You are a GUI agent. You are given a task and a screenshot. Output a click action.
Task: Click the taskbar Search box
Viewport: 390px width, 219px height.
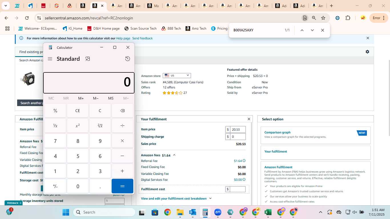point(104,212)
